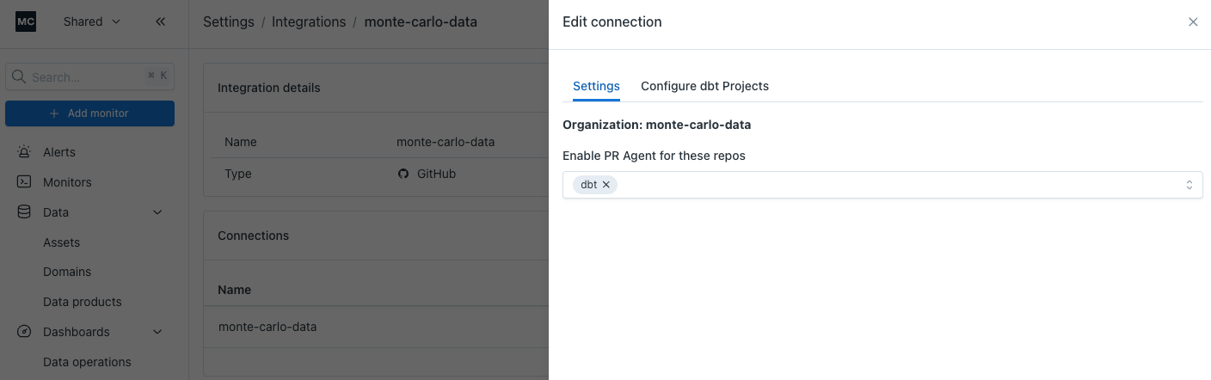Navigate to Integrations breadcrumb
1211x380 pixels.
pyautogui.click(x=309, y=21)
